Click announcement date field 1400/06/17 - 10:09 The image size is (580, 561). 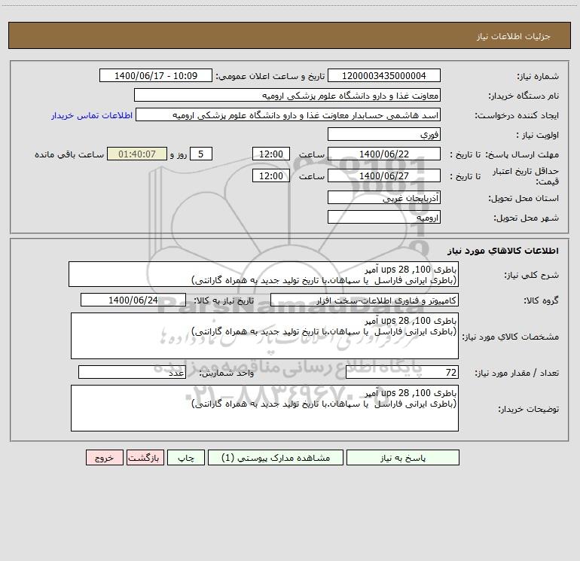coord(156,75)
